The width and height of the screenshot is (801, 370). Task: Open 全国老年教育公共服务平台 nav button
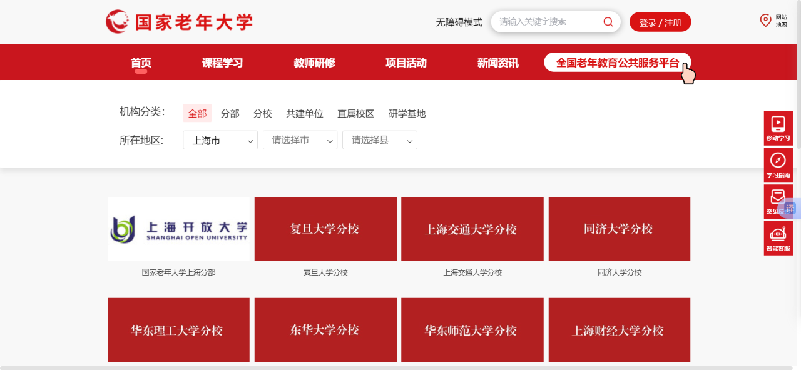618,62
